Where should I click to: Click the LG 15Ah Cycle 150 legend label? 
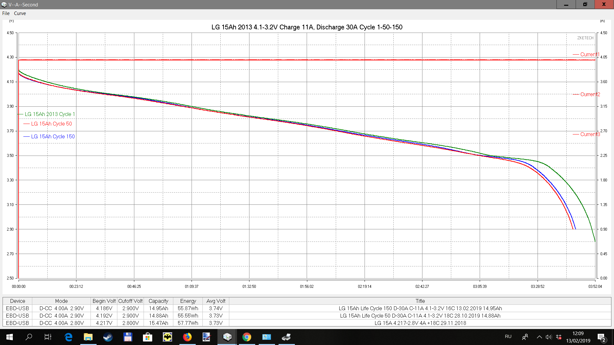tap(53, 136)
